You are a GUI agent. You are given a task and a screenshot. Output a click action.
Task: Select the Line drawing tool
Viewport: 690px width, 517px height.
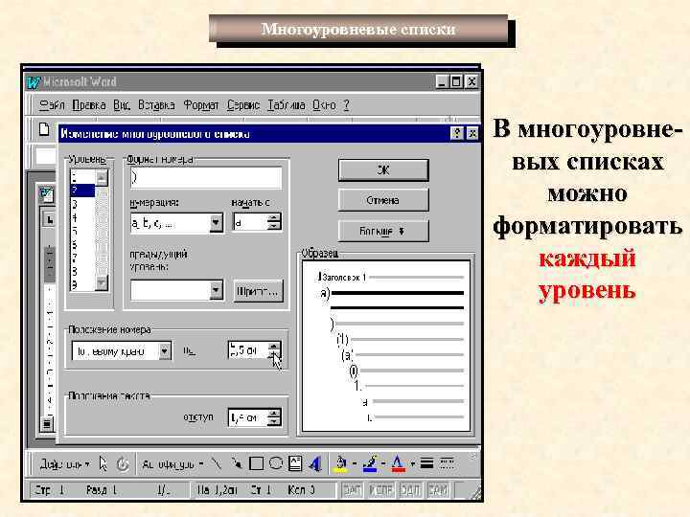pyautogui.click(x=217, y=463)
